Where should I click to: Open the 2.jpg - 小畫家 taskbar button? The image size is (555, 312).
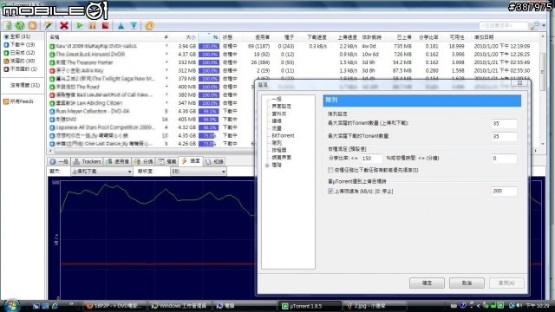point(375,306)
